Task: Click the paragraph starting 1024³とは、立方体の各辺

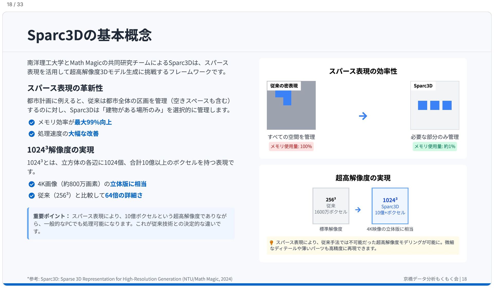Action: [x=131, y=167]
